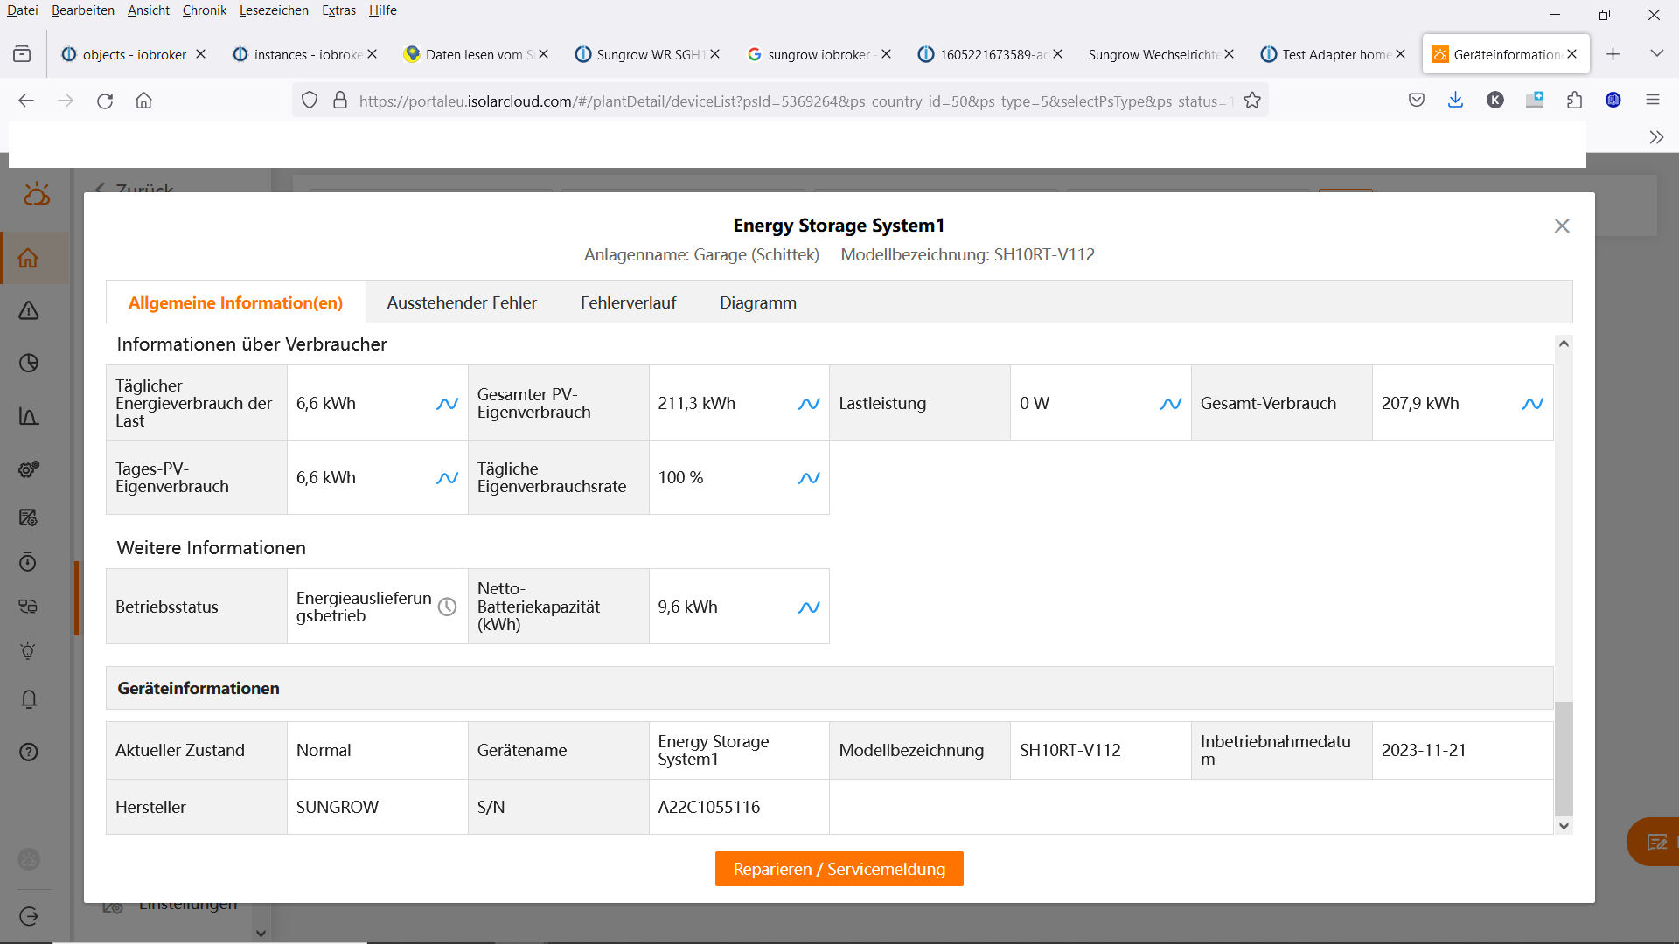The height and width of the screenshot is (944, 1679).
Task: Open Firefox hamburger application menu
Action: point(1652,100)
